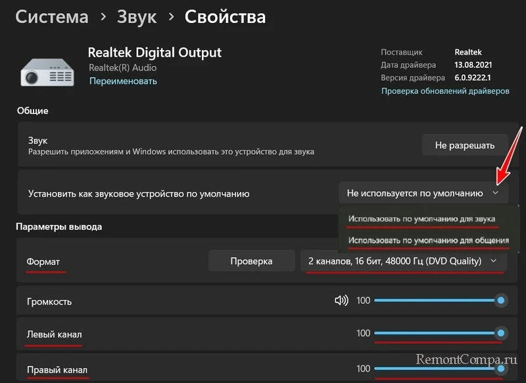The height and width of the screenshot is (383, 526).
Task: Click the Громкость value 100
Action: coord(364,301)
